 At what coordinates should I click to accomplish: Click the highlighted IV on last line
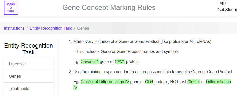pos(75,88)
